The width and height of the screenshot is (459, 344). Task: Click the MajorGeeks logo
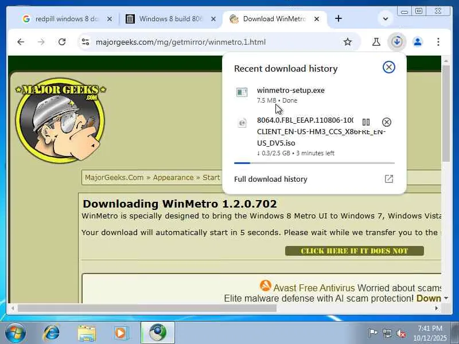coord(60,120)
